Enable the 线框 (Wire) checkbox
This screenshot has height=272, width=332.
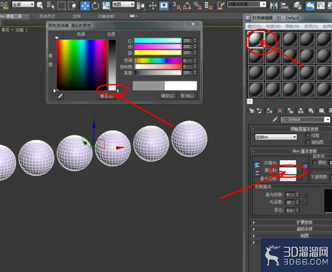[x=307, y=135]
